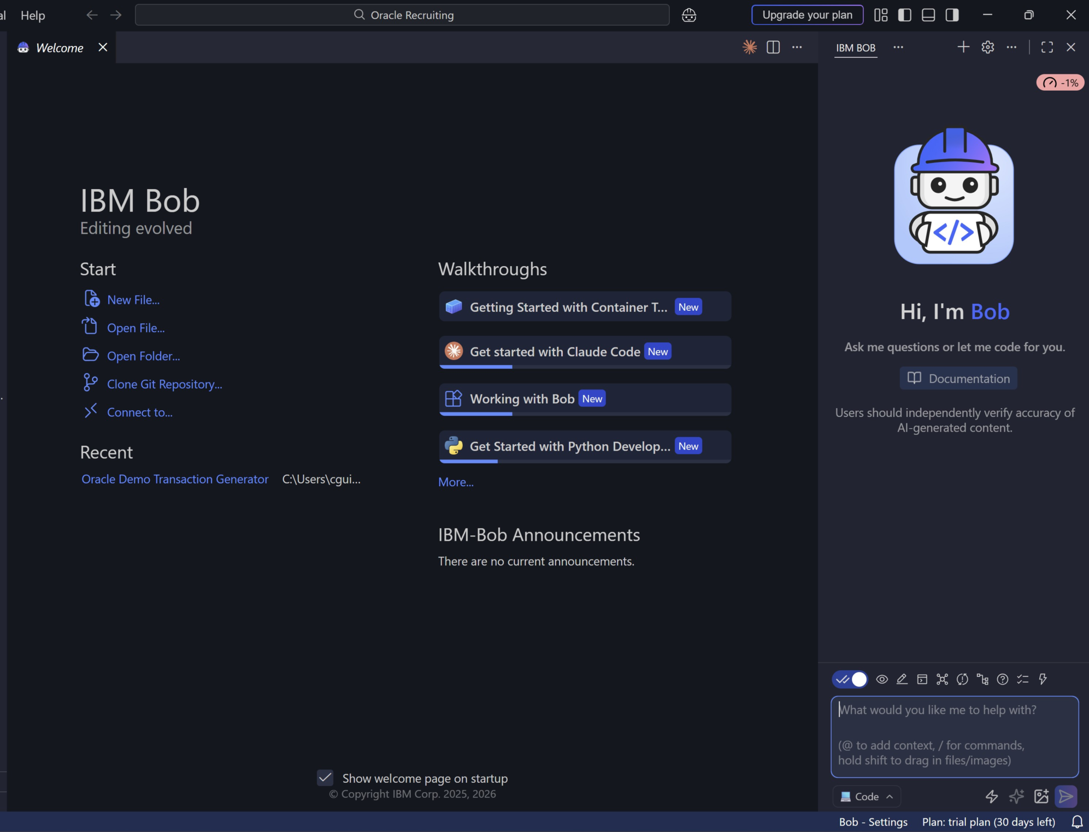The image size is (1089, 832).
Task: Click the -1% usage gauge badge
Action: [x=1061, y=82]
